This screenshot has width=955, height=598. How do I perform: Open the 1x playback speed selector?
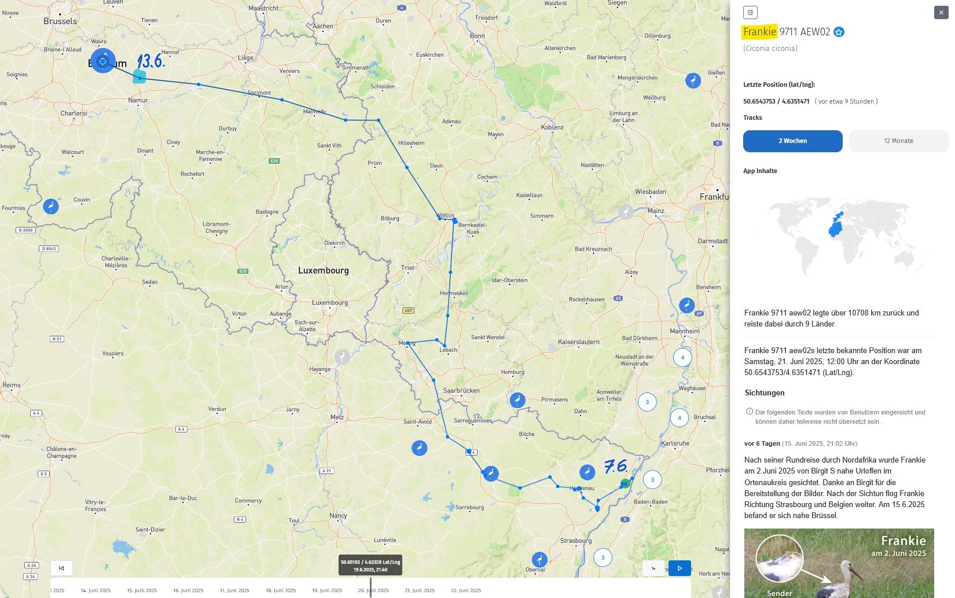[653, 568]
